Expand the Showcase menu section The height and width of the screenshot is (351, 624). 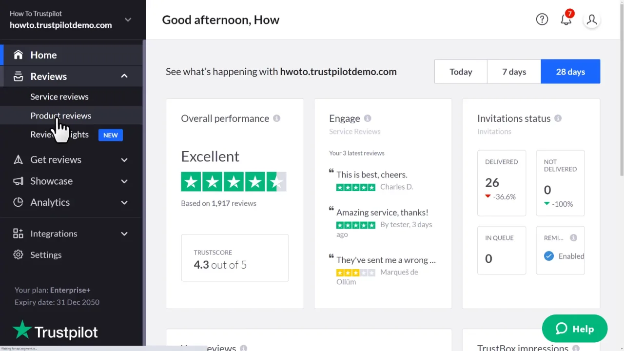point(124,181)
